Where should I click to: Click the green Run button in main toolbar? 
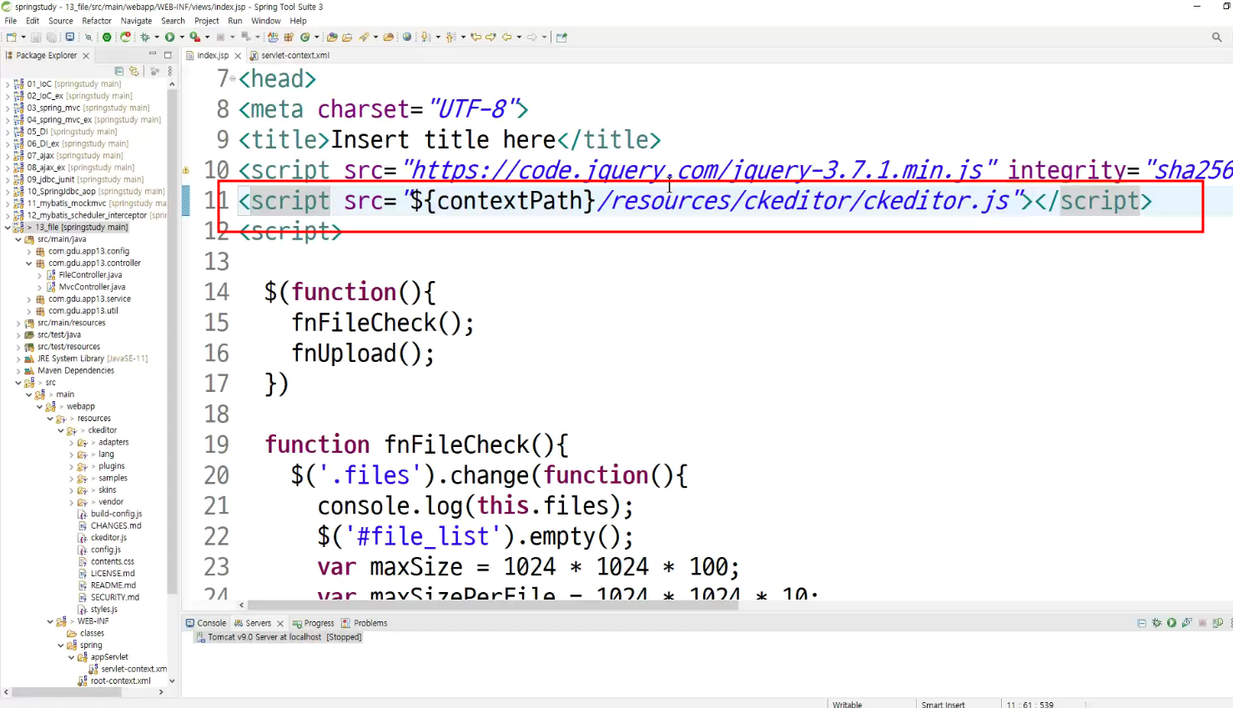(169, 37)
